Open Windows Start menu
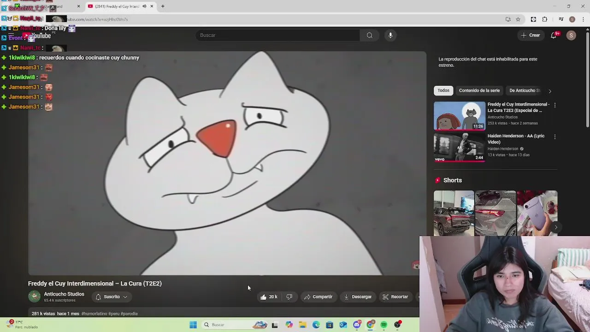This screenshot has height=332, width=590. 193,325
